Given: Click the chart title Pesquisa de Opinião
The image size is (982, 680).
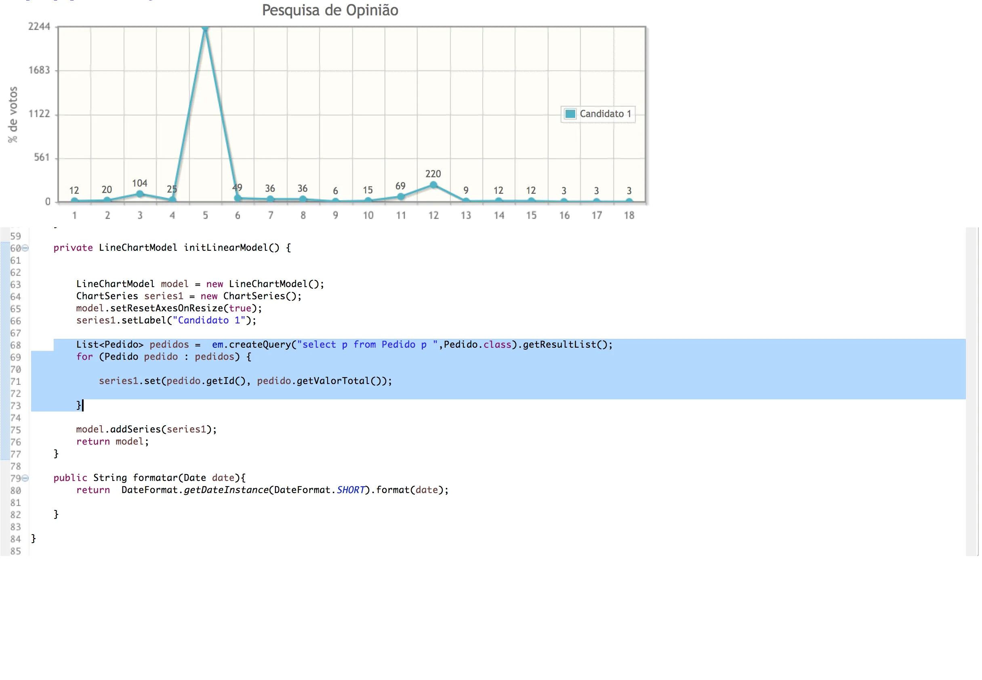Looking at the screenshot, I should point(330,10).
